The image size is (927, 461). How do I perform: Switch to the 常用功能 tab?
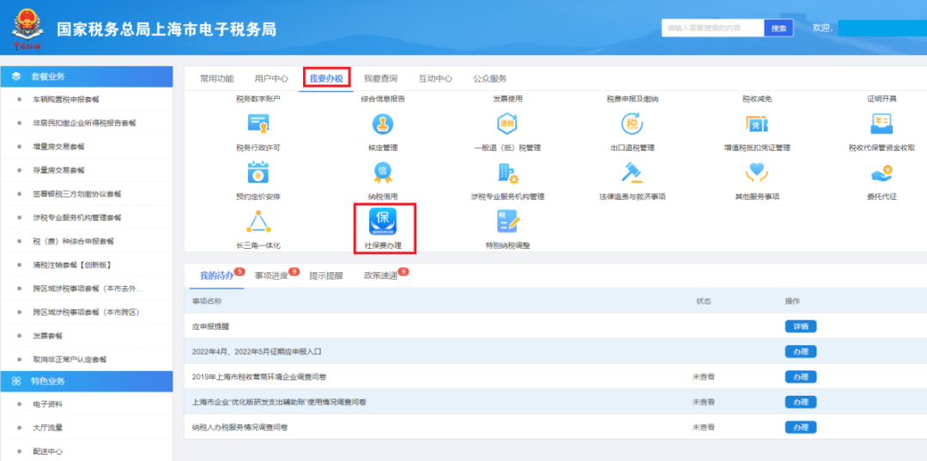coord(217,78)
